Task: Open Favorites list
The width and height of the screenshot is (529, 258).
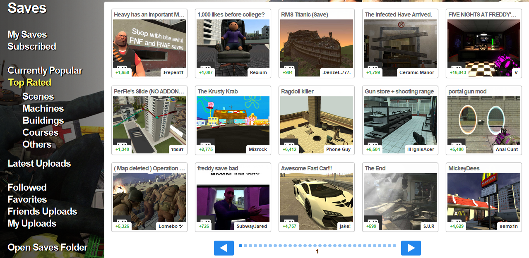Action: [27, 200]
